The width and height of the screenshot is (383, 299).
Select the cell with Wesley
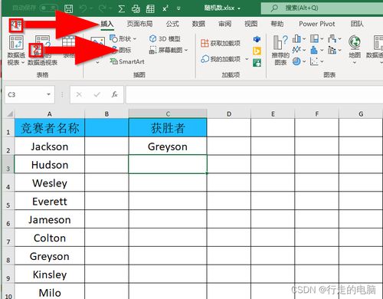(50, 183)
